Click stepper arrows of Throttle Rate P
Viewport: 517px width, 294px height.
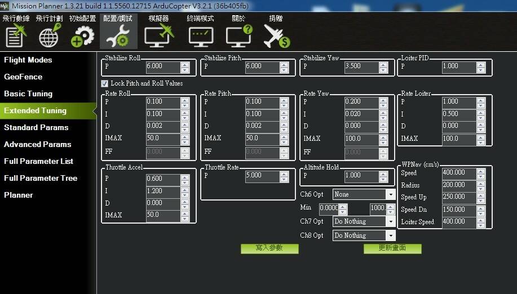click(284, 176)
